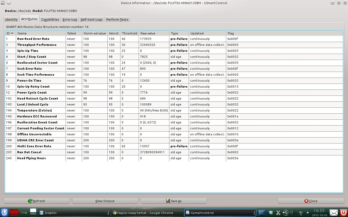Select the Seek Time Performance row
348x217 pixels.
(174, 75)
